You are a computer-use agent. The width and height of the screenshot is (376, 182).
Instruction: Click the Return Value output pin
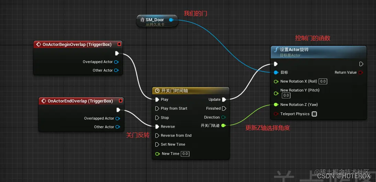(x=360, y=72)
